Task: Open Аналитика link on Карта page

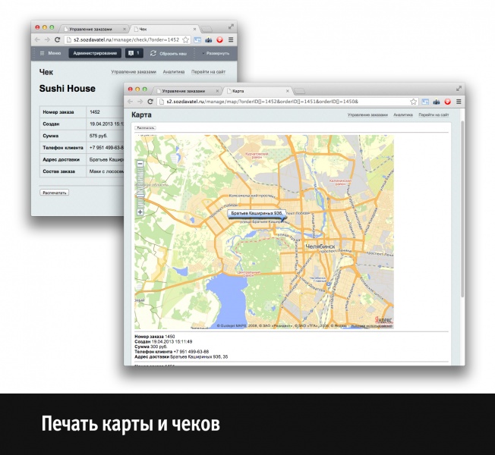Action: click(403, 115)
